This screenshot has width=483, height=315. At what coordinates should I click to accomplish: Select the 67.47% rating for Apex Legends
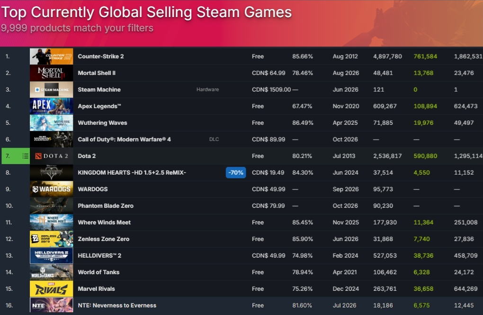[302, 106]
